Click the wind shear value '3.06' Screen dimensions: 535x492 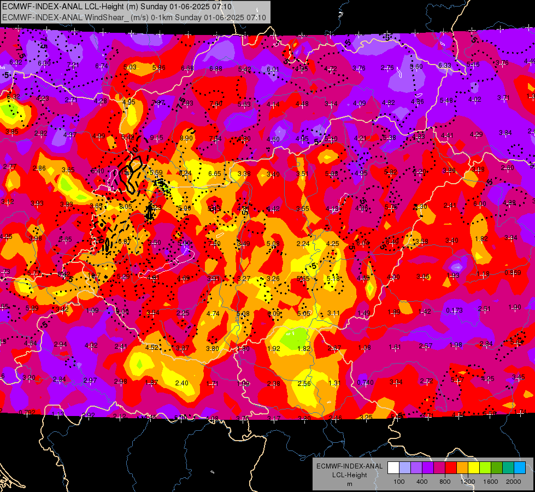(x=423, y=277)
